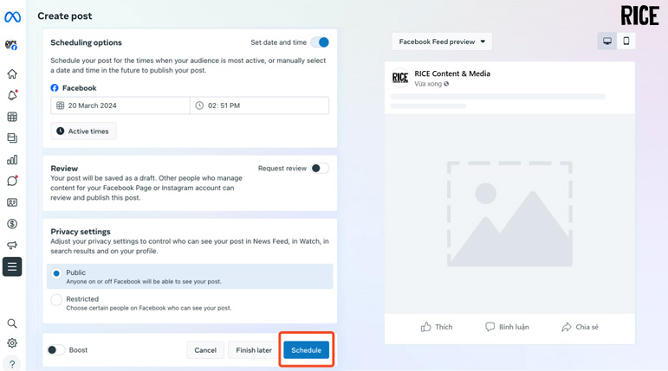Open the time picker 02:51 PM

pos(260,106)
